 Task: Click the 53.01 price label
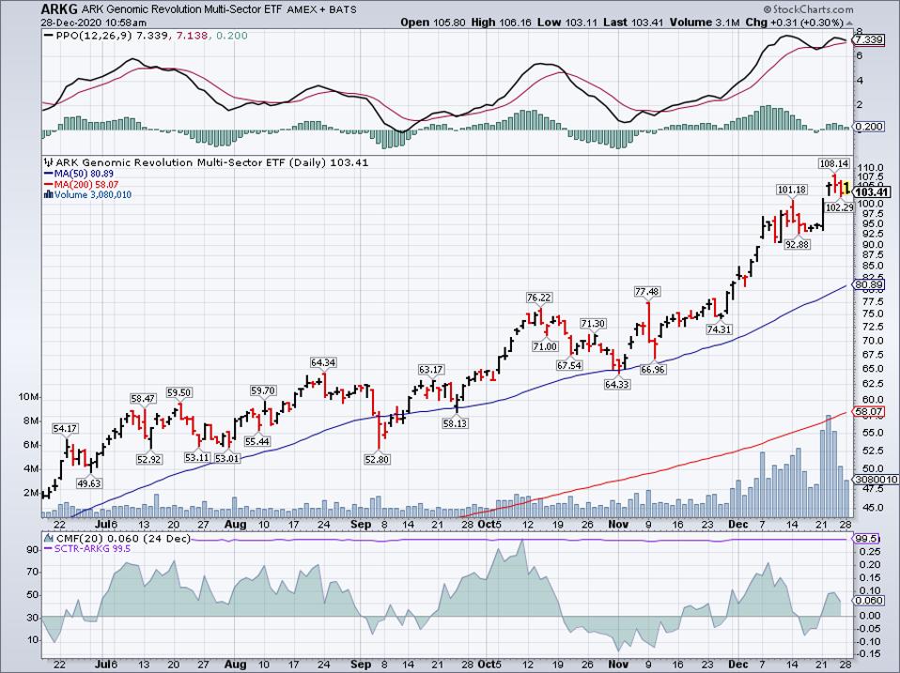tap(226, 458)
